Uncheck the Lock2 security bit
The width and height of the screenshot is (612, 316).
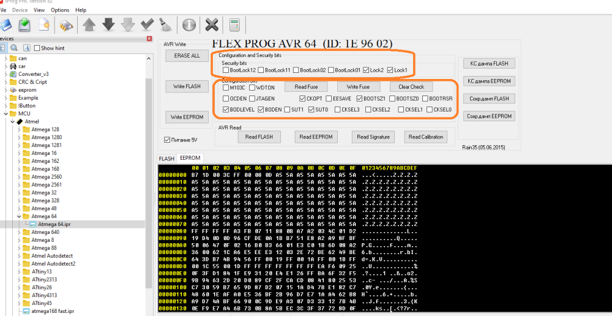[x=365, y=70]
